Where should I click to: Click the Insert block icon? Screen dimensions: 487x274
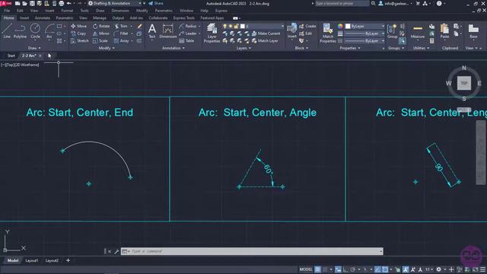(x=291, y=31)
